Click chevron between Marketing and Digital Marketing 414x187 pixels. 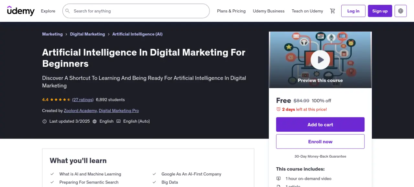[66, 34]
